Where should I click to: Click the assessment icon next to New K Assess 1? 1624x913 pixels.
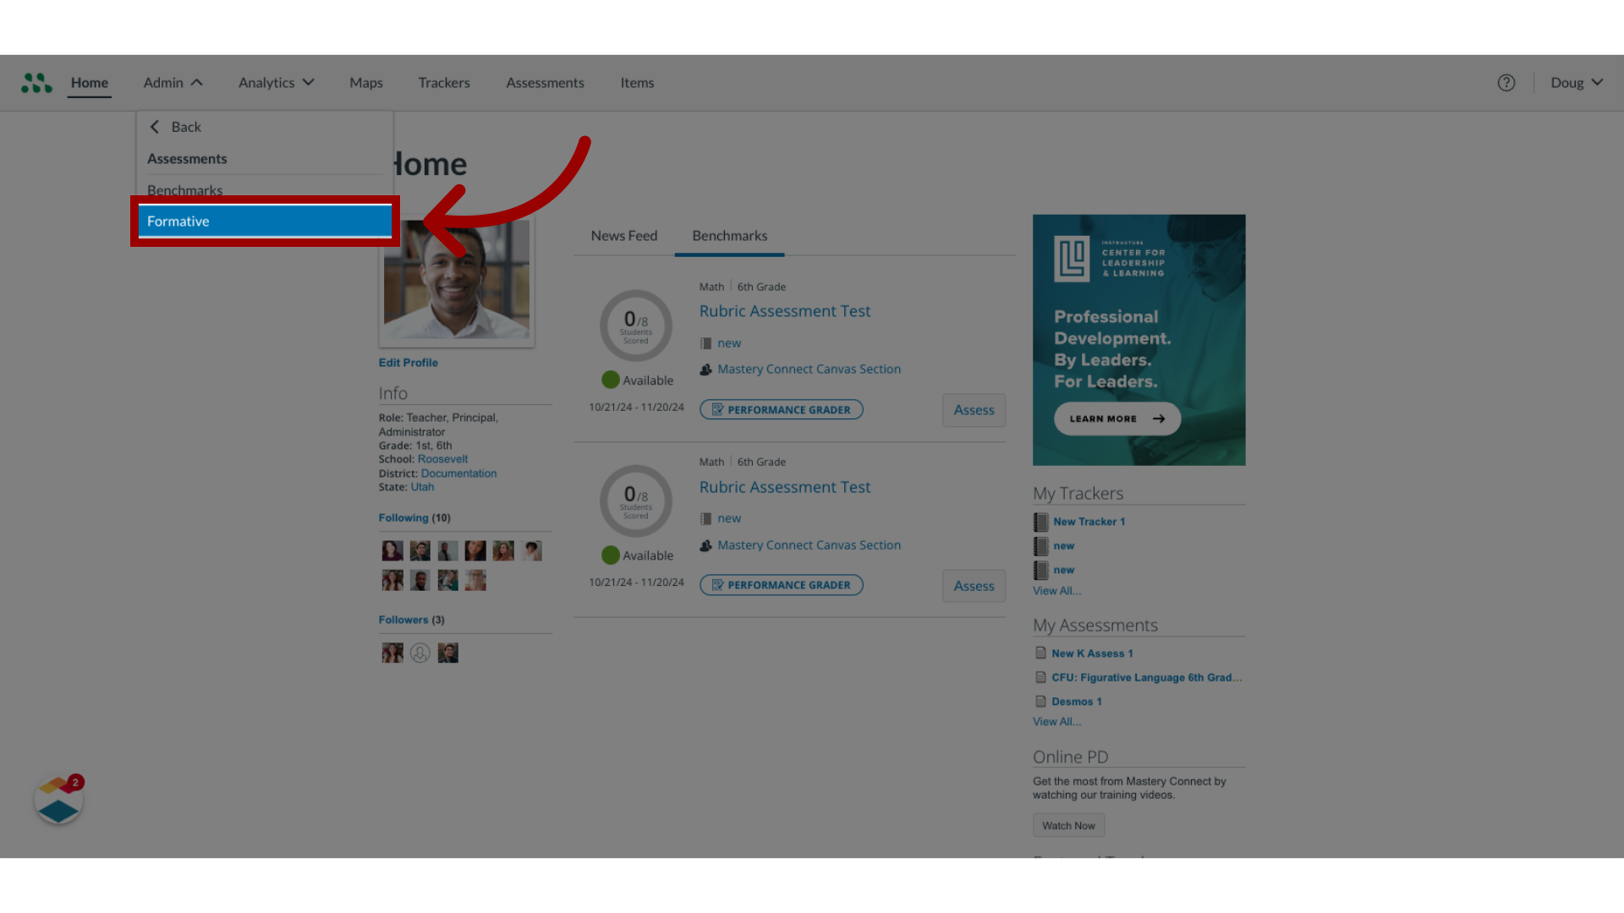1040,652
